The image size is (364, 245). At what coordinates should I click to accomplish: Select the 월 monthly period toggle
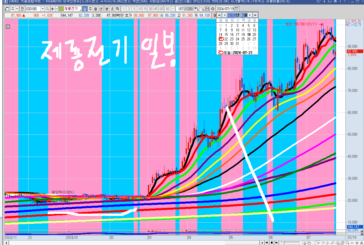point(96,9)
